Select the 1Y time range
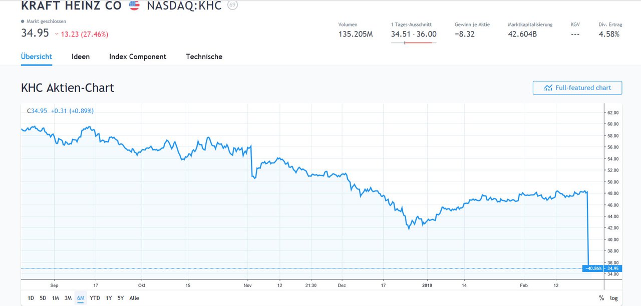This screenshot has height=306, width=641. 109,298
